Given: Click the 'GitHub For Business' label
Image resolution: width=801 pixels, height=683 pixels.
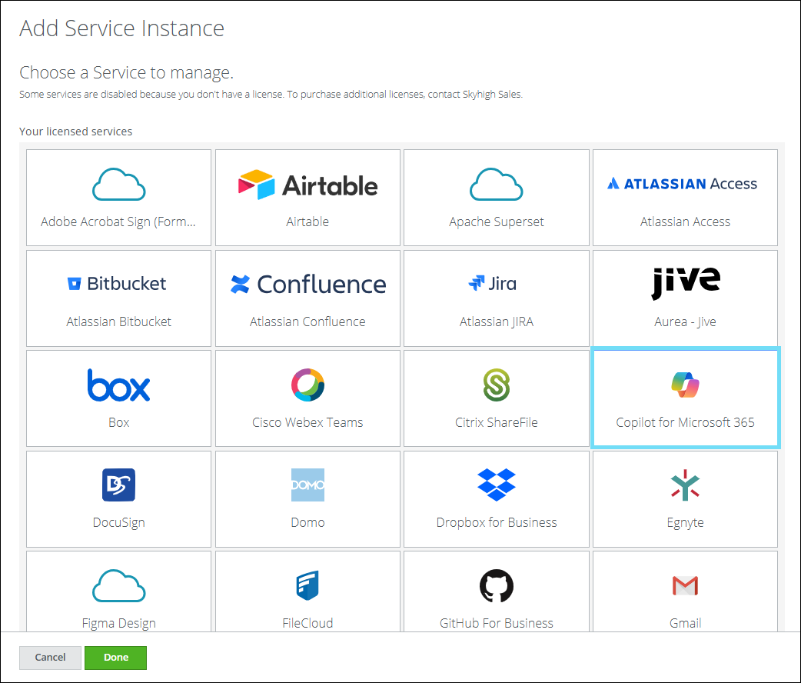Looking at the screenshot, I should (x=496, y=623).
